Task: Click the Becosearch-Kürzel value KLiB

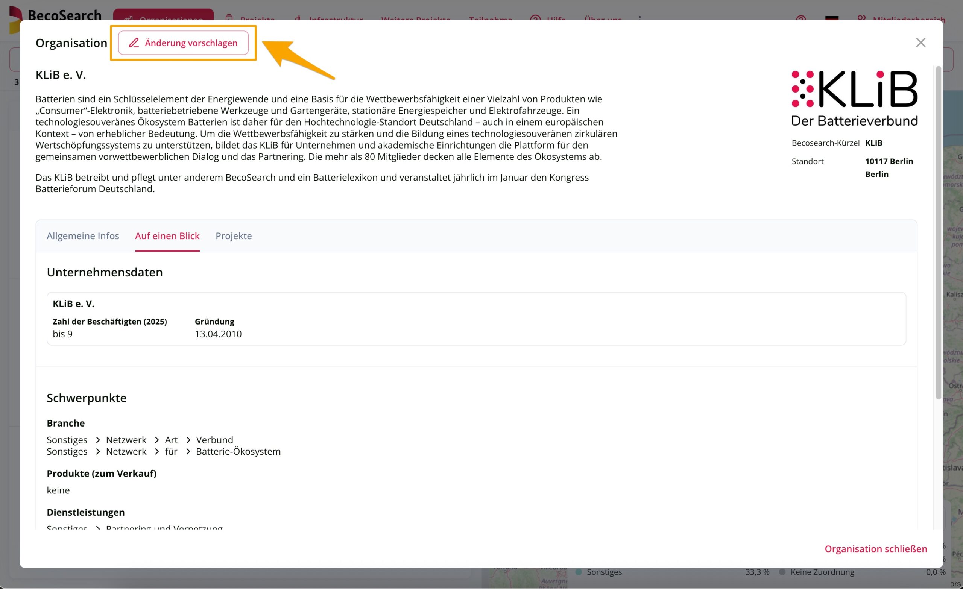Action: (873, 143)
